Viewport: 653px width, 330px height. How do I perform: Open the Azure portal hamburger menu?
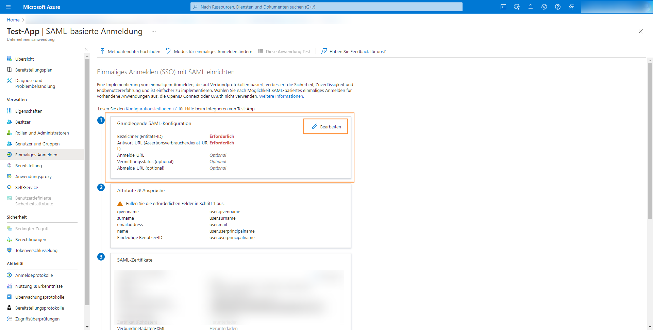(8, 7)
